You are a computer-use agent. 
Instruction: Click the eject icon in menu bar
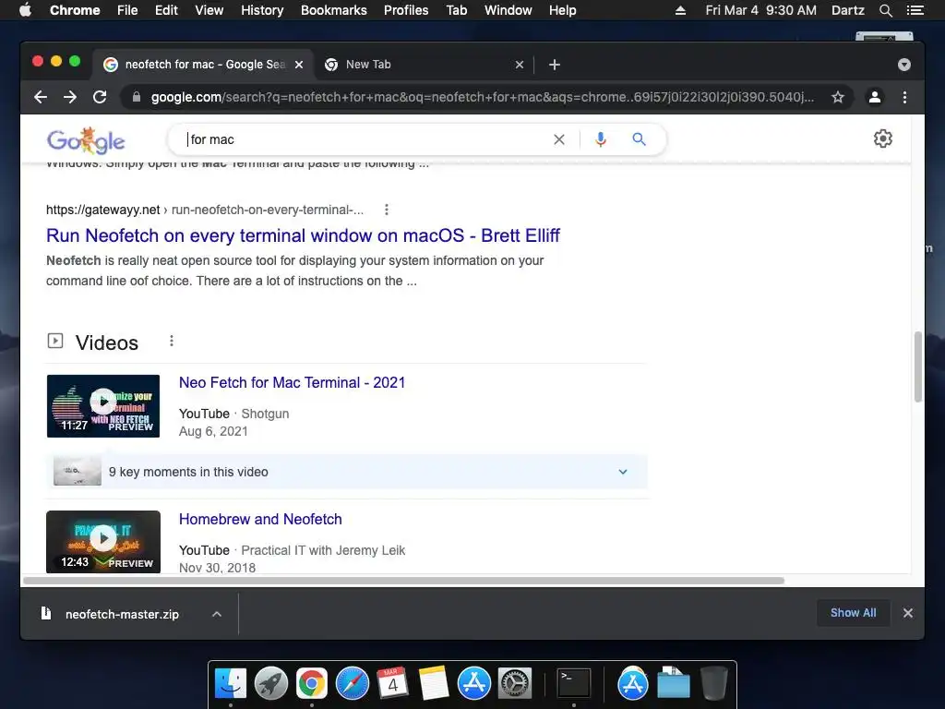click(680, 10)
